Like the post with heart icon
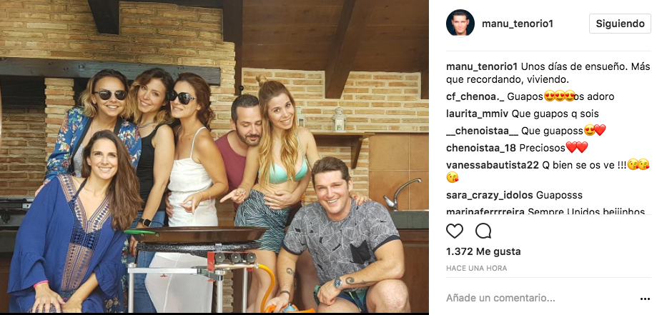This screenshot has height=315, width=667. pyautogui.click(x=454, y=231)
